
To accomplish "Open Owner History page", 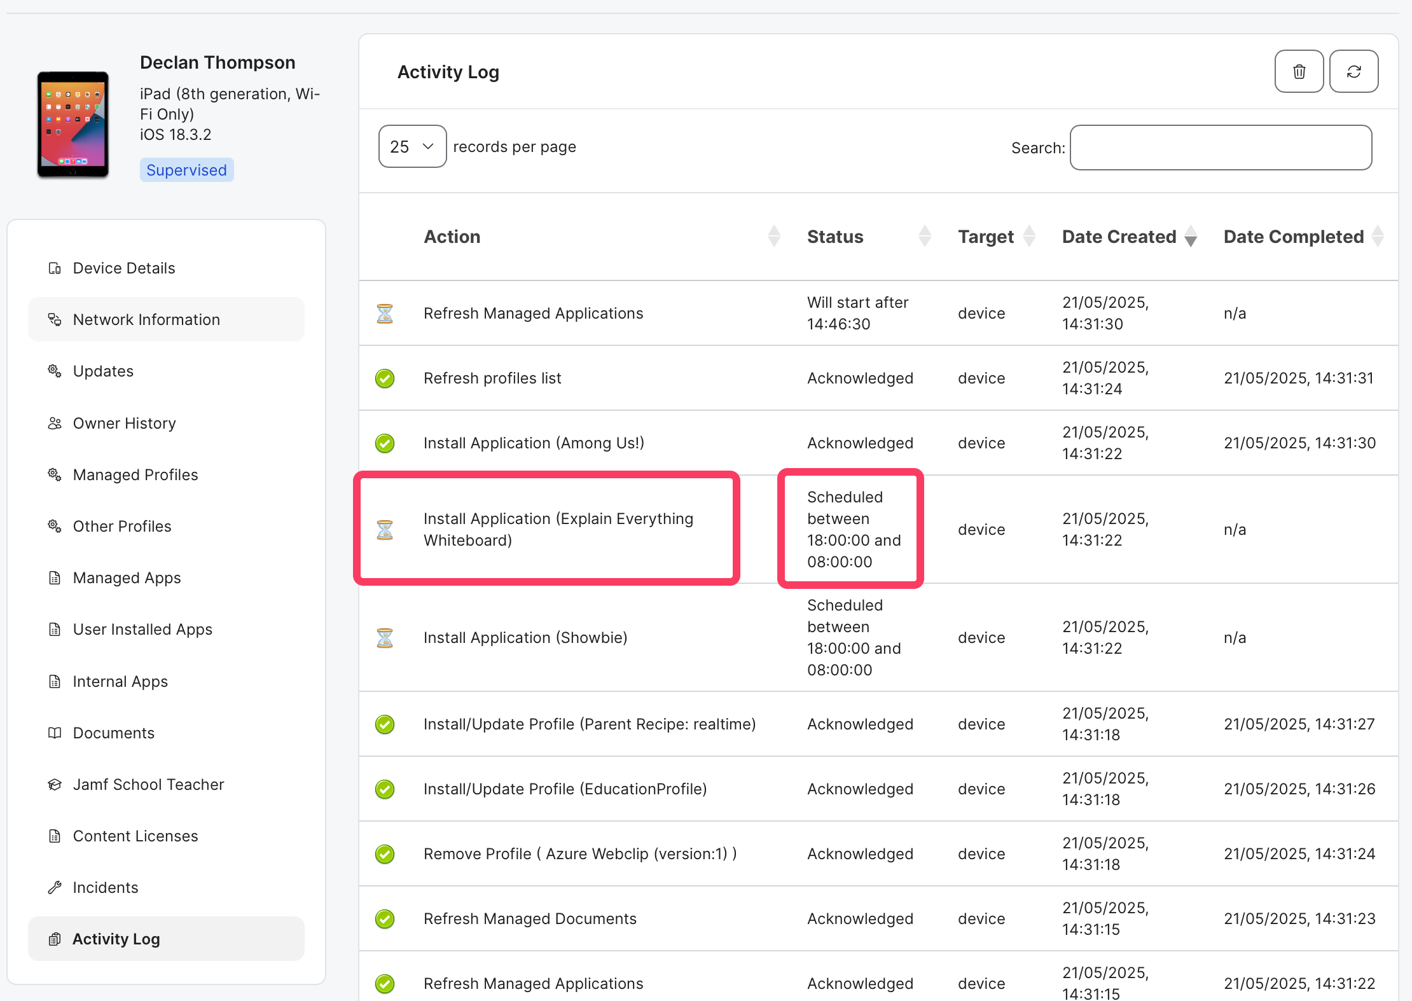I will tap(166, 423).
